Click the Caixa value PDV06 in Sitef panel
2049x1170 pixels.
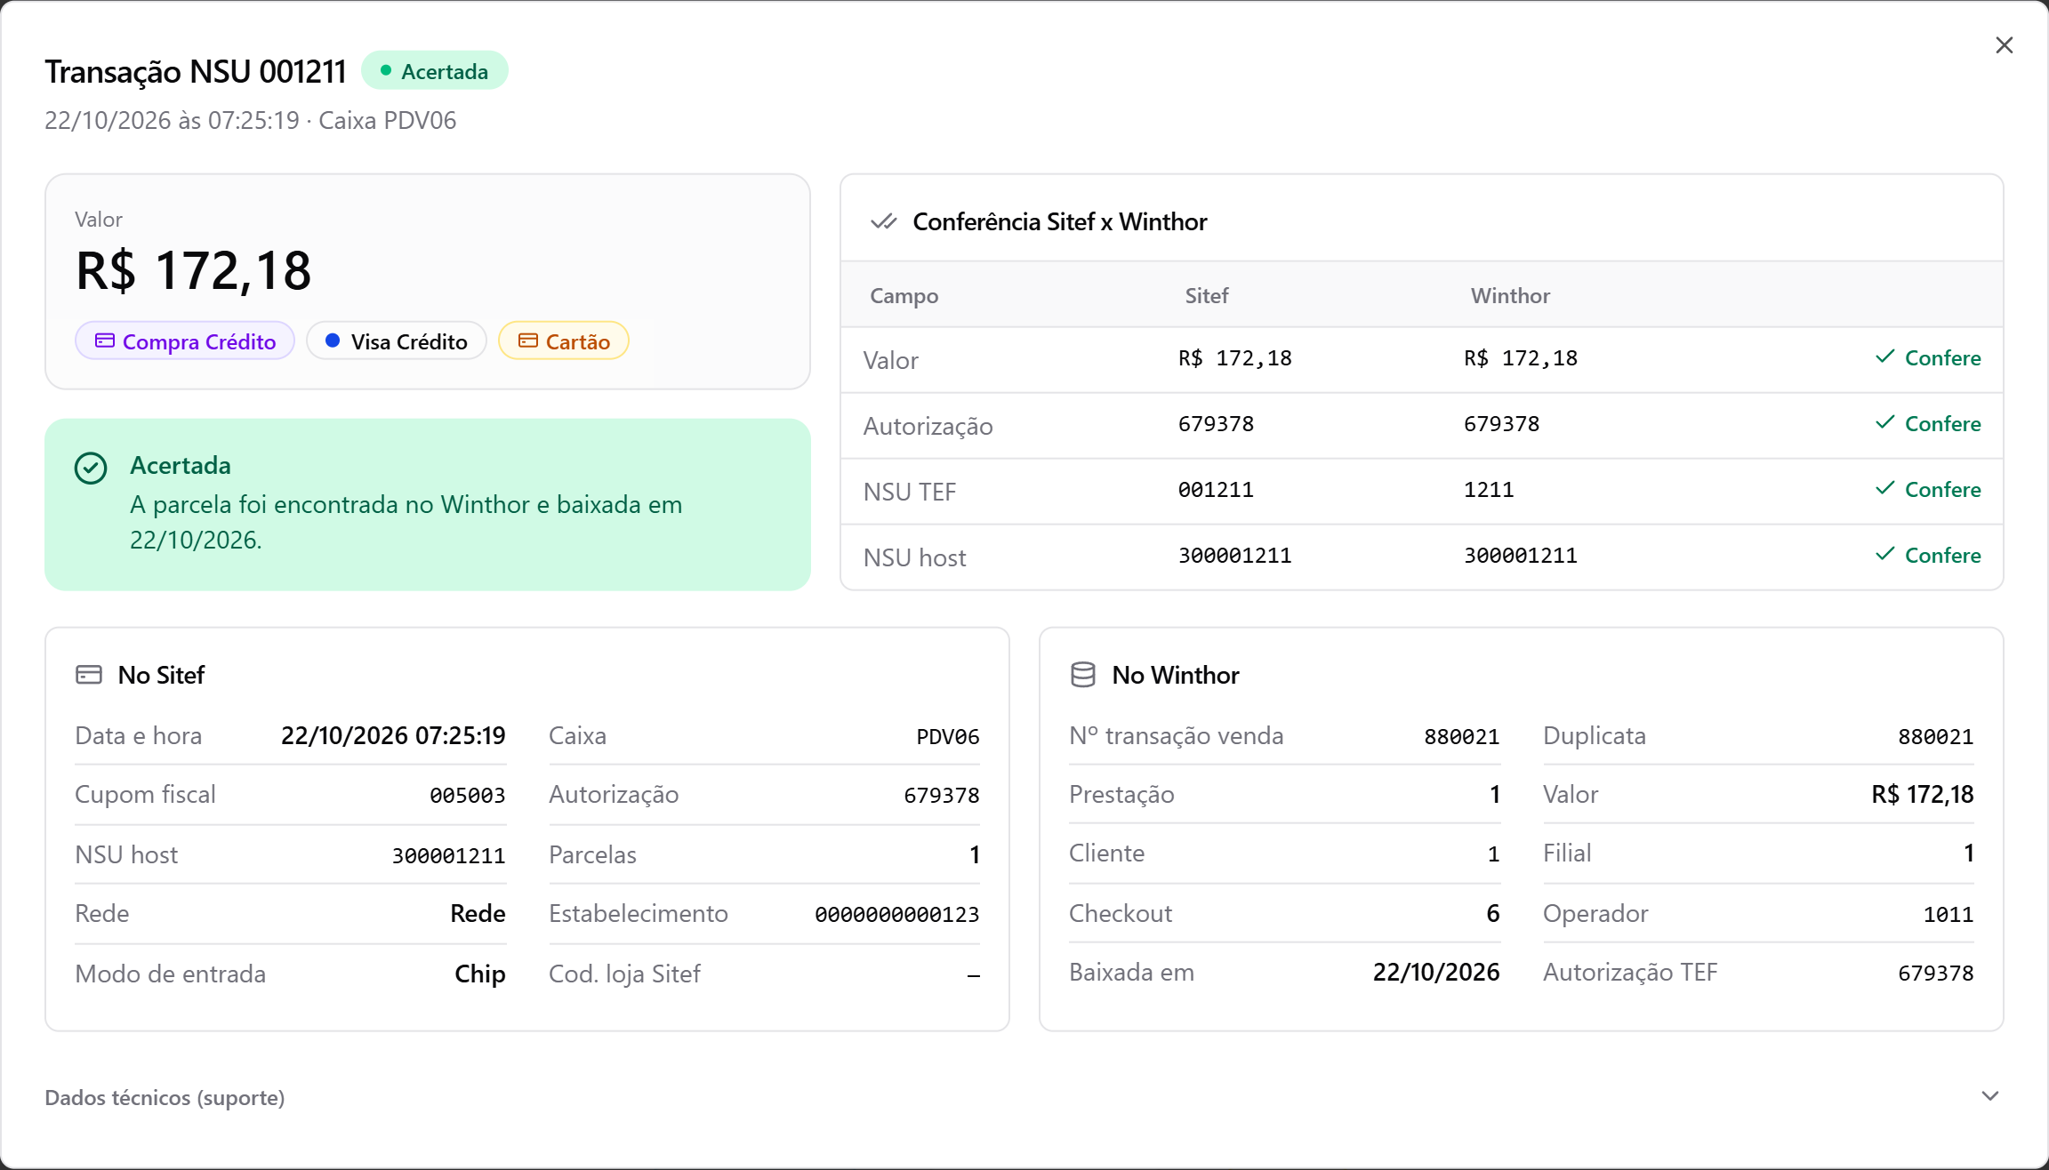pos(948,737)
